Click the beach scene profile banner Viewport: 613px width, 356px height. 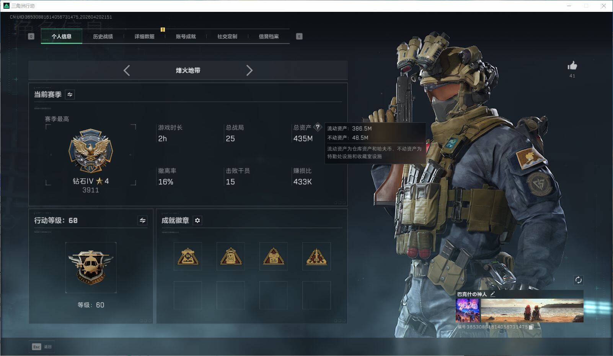click(532, 311)
